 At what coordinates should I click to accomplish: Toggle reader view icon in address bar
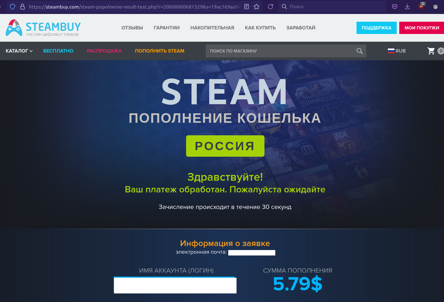point(247,7)
